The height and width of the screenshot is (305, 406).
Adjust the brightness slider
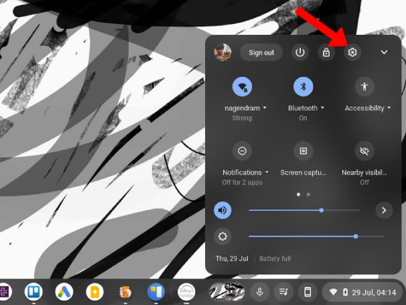(x=316, y=236)
